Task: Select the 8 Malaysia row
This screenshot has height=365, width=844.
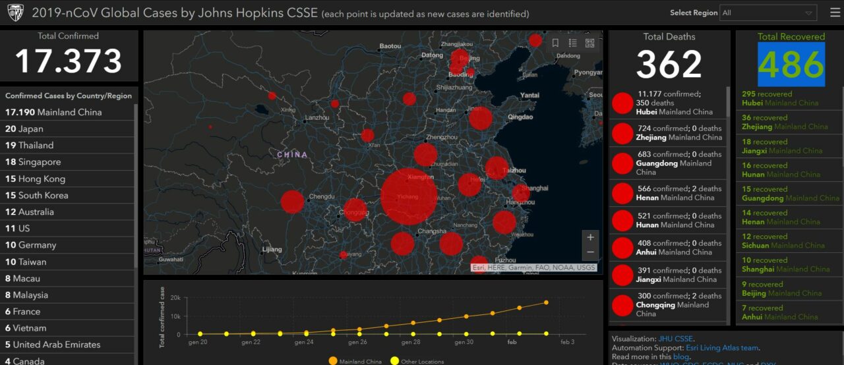Action: tap(67, 295)
